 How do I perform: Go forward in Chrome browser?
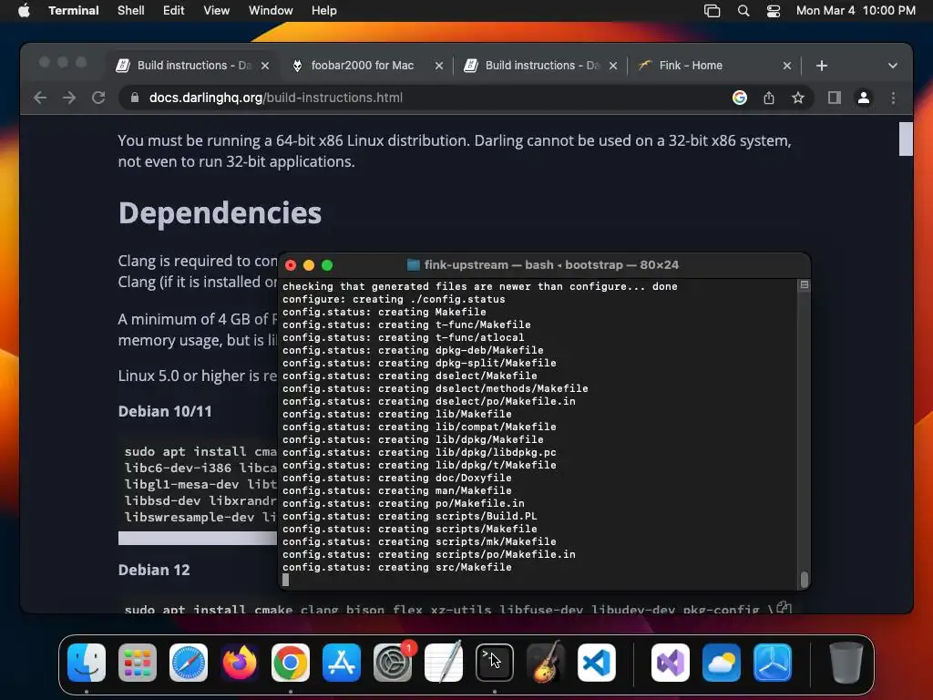coord(69,98)
